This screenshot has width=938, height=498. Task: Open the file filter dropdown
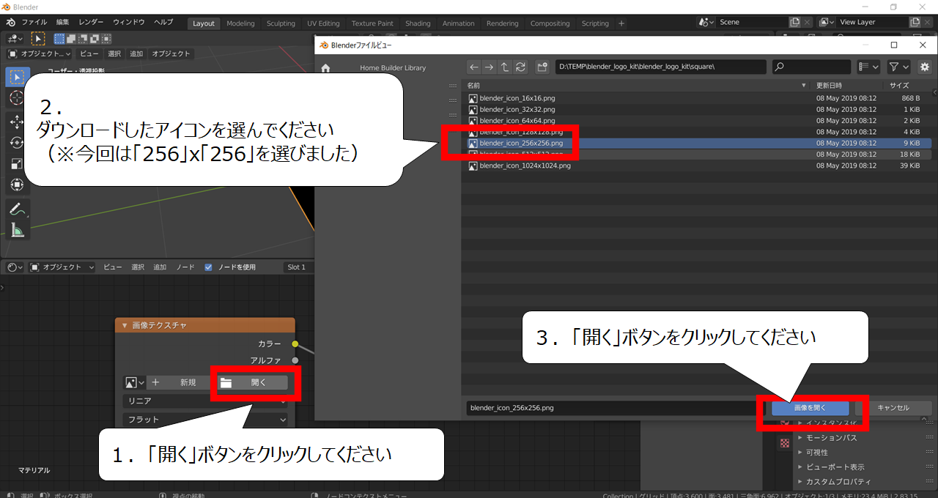click(x=899, y=67)
